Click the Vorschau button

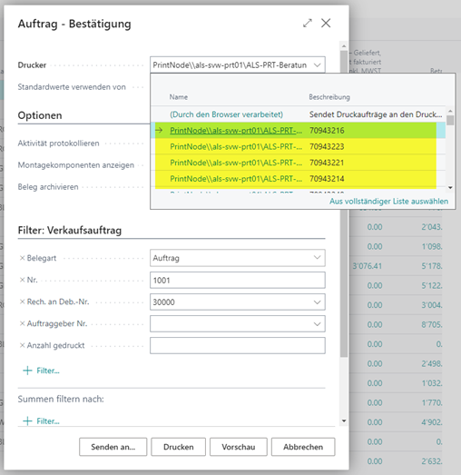click(239, 447)
